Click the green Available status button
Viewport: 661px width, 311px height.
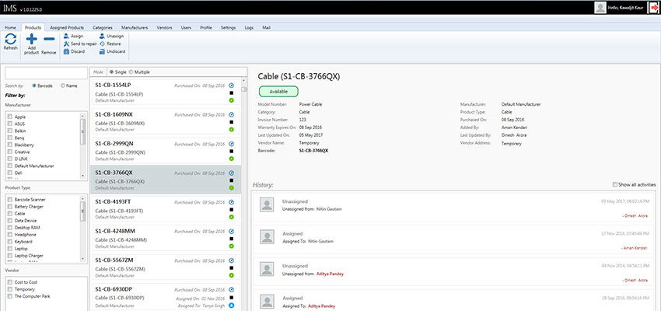click(278, 92)
